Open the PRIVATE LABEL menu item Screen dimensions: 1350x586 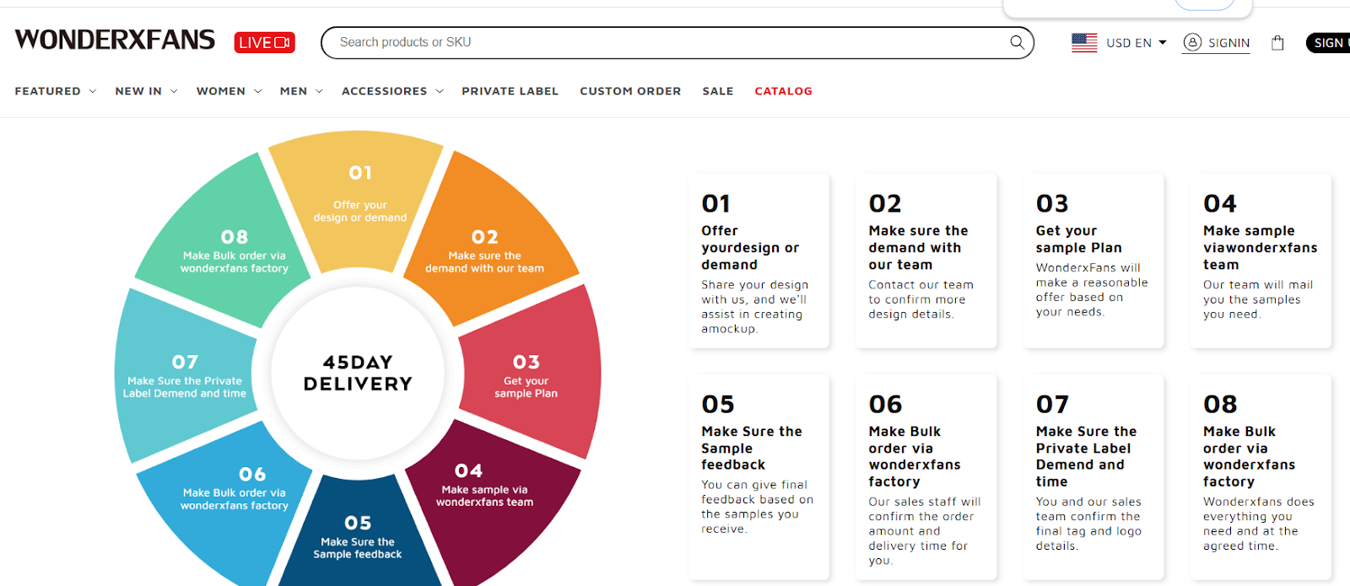tap(510, 91)
